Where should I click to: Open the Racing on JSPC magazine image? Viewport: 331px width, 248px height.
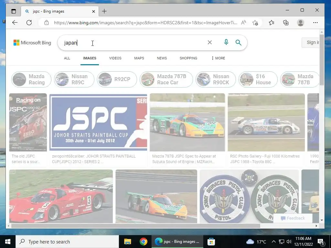point(28,122)
